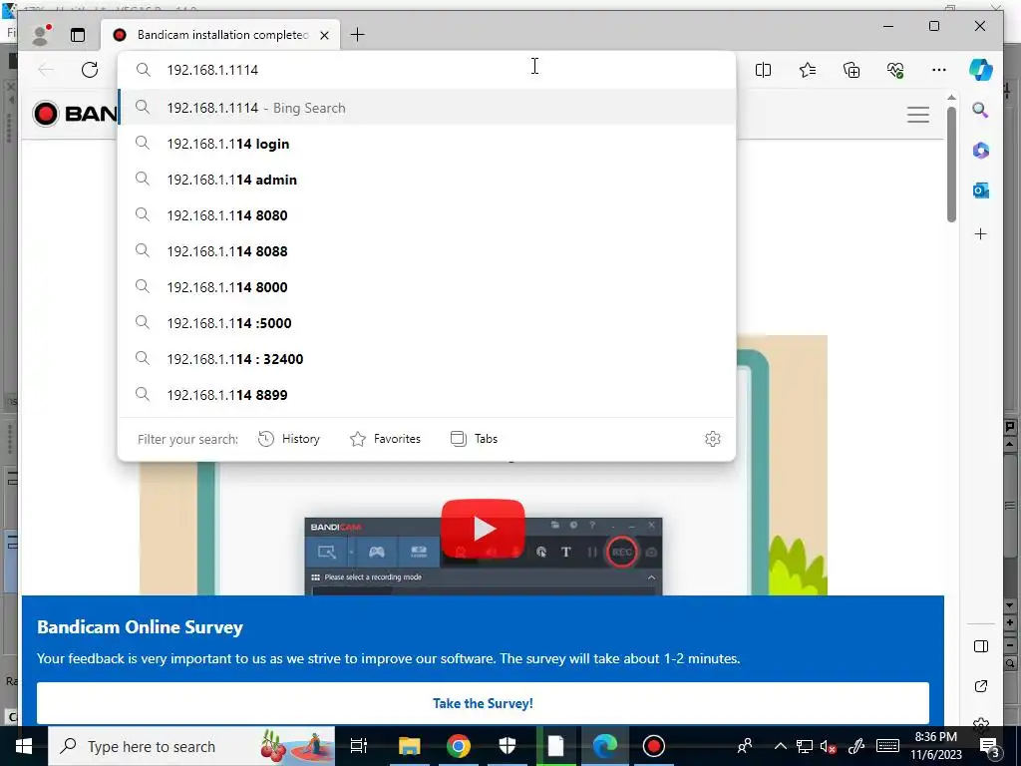1021x766 pixels.
Task: Pick the 192.168.1.114 8000 suggestion
Action: coord(427,287)
